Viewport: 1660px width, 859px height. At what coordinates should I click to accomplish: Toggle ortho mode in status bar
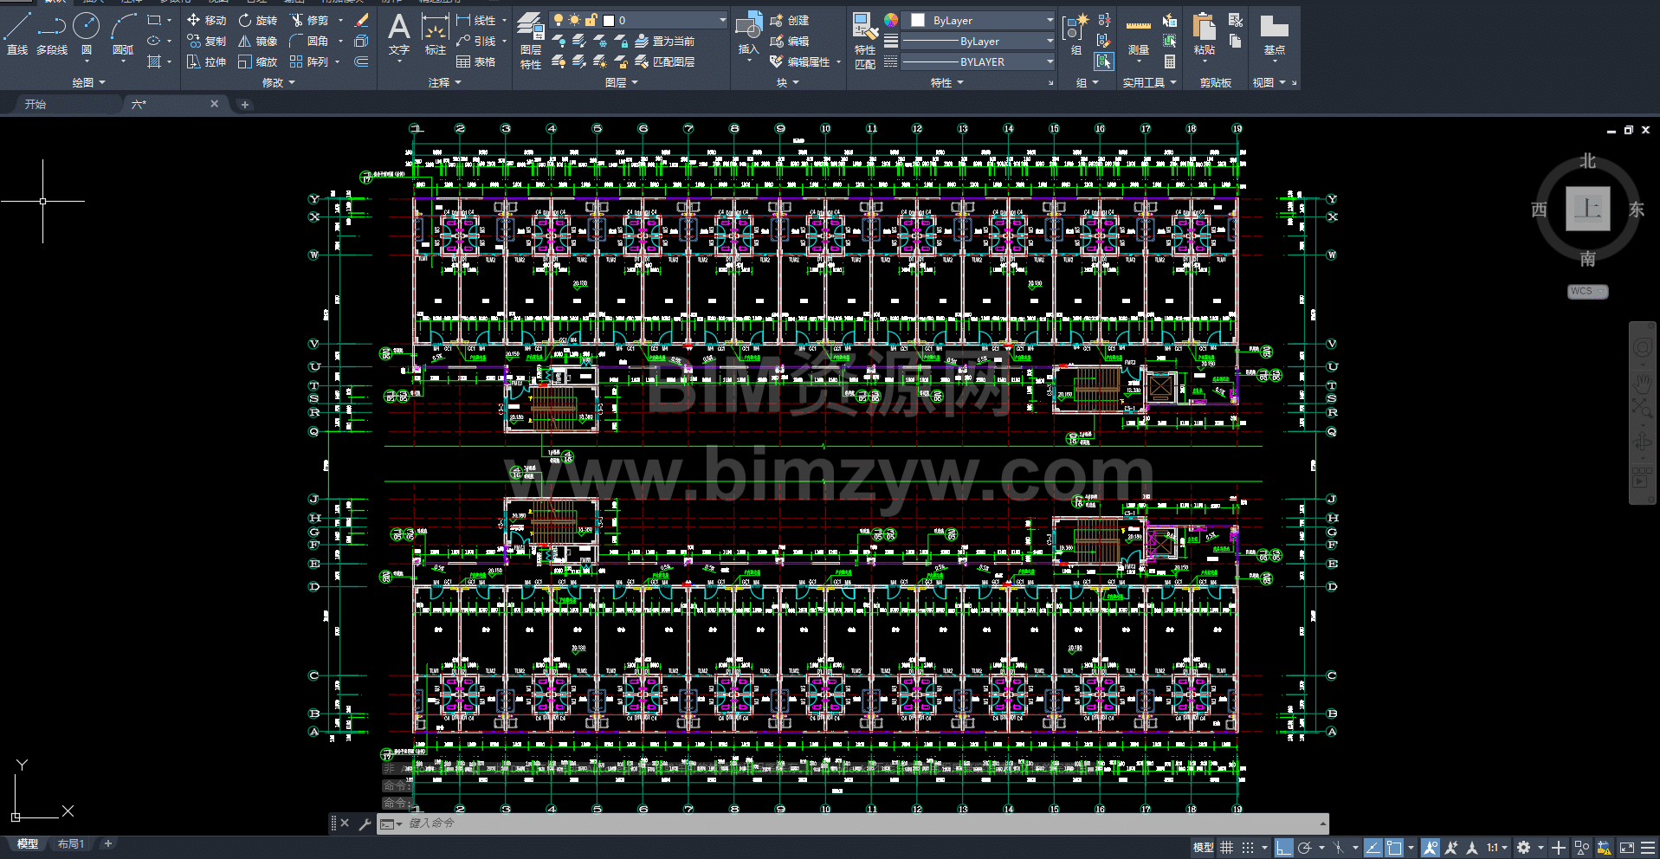[x=1284, y=848]
